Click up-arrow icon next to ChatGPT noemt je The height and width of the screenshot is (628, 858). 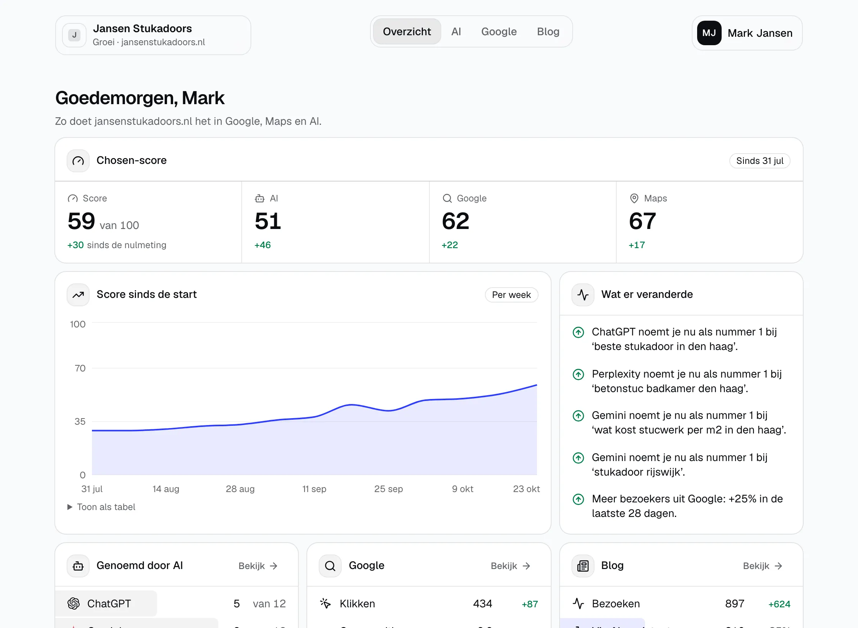[578, 332]
